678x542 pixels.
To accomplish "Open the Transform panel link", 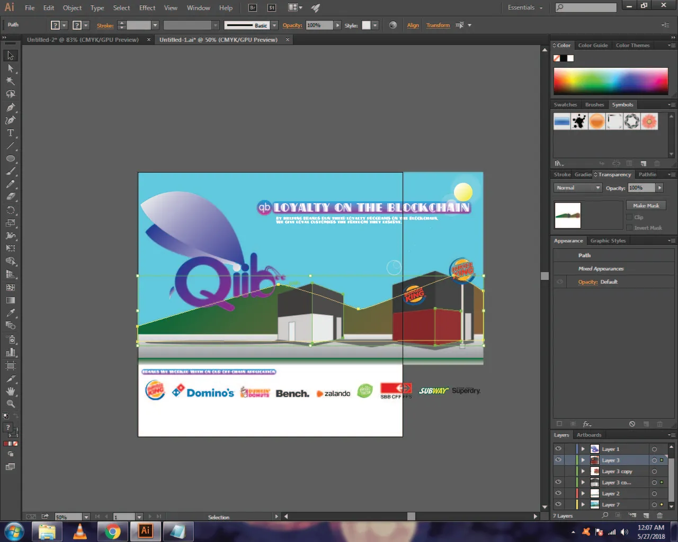I will pyautogui.click(x=438, y=25).
